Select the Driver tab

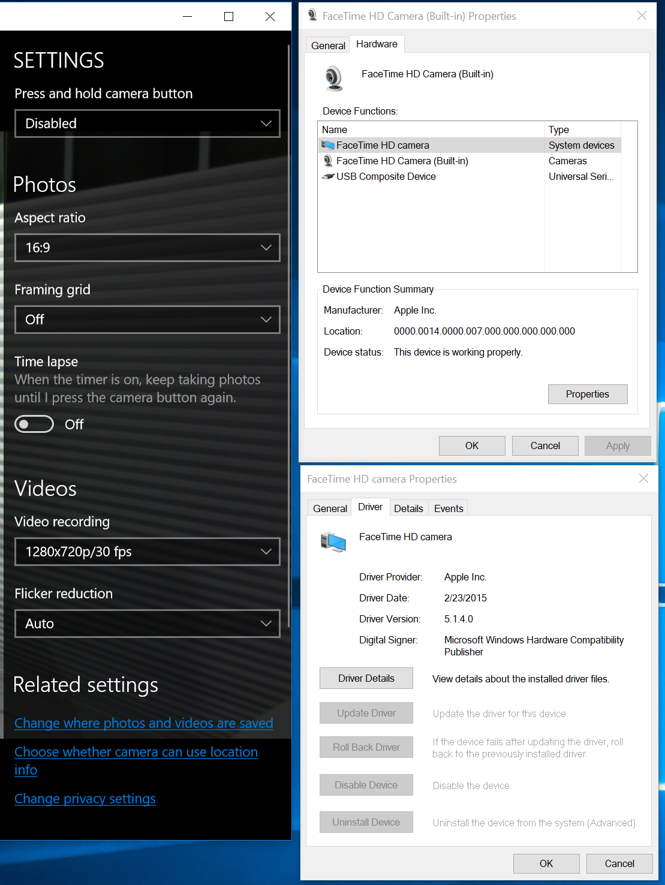(370, 507)
